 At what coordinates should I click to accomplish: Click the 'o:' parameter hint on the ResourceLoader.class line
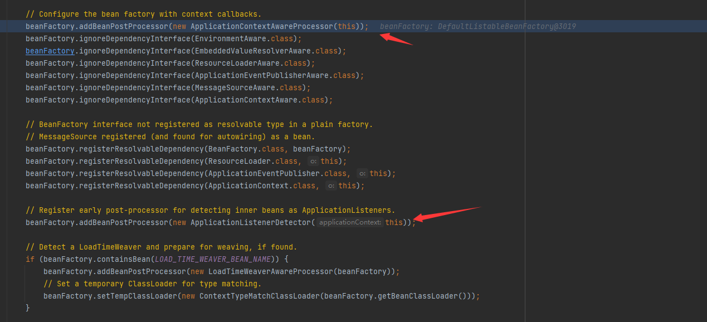click(x=314, y=162)
